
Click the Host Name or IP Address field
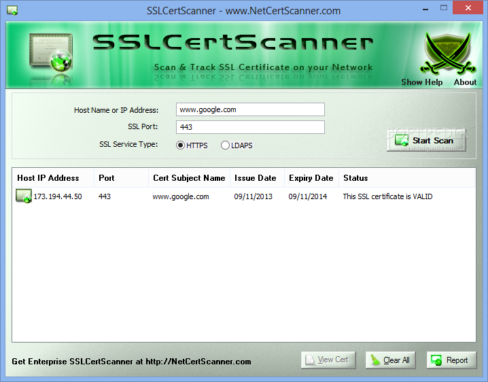pyautogui.click(x=250, y=109)
